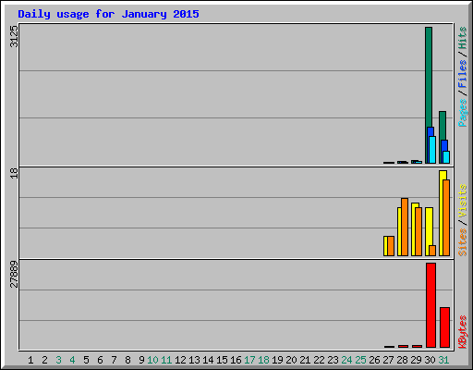Click the small orange Sites bar for day 30

432,251
